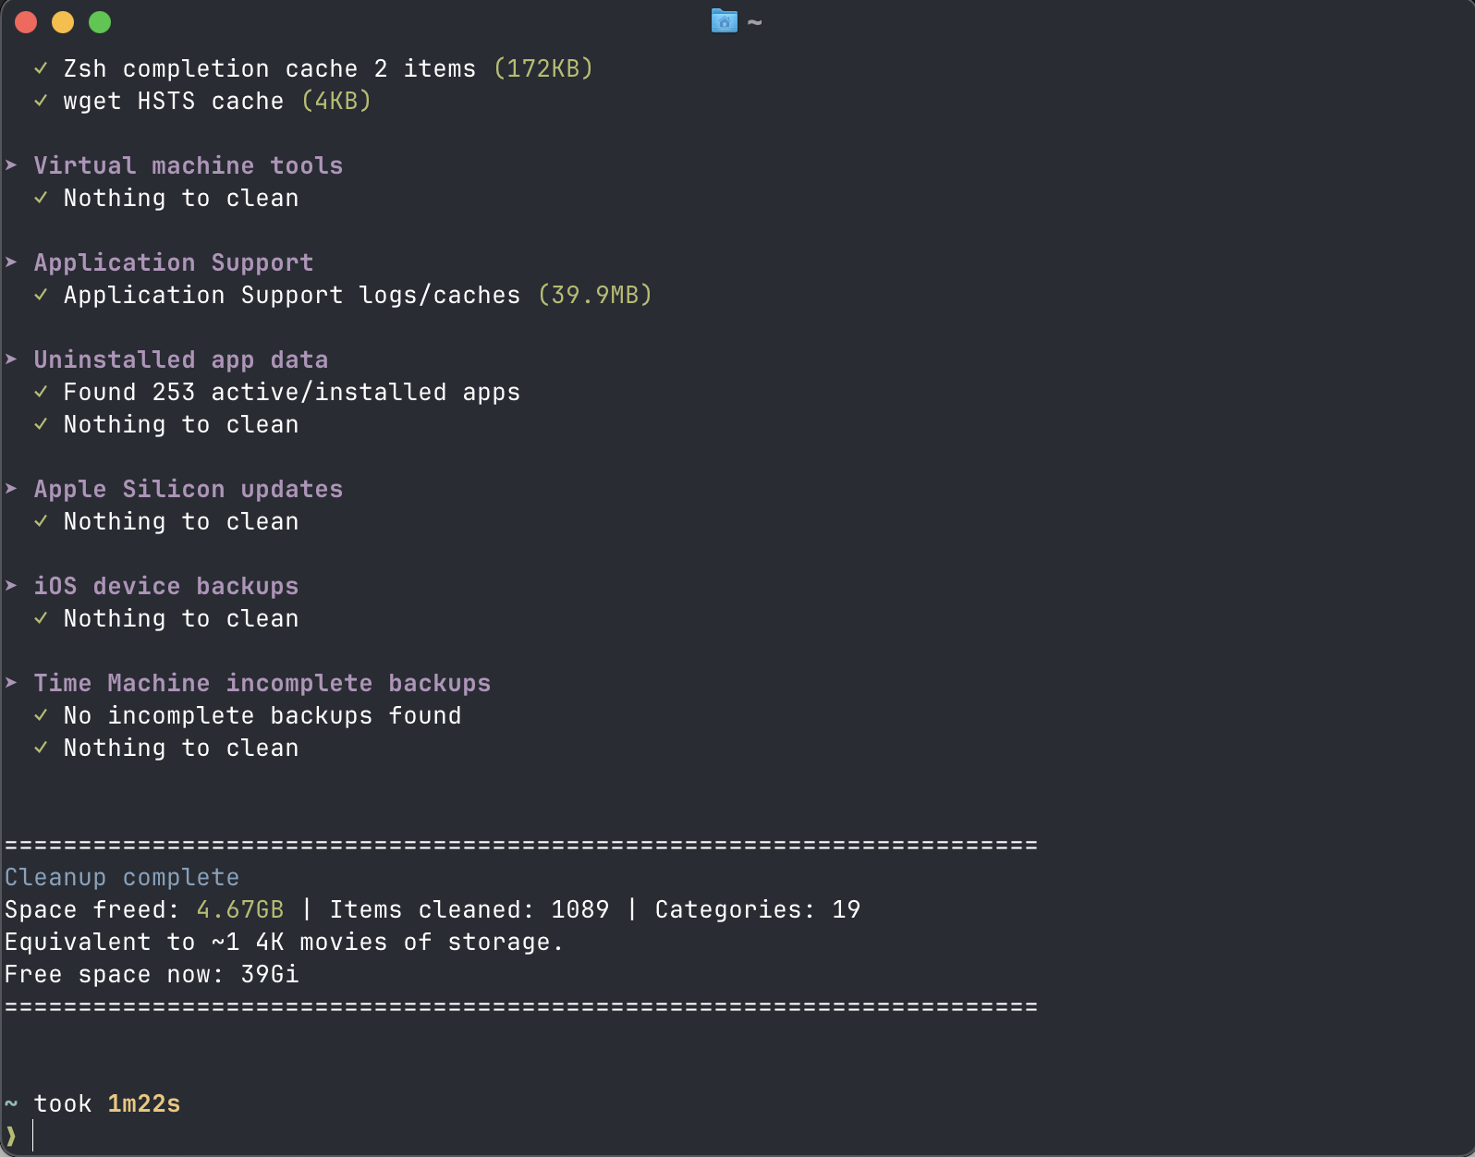Click the home folder icon in title bar
This screenshot has height=1157, width=1475.
[x=724, y=21]
